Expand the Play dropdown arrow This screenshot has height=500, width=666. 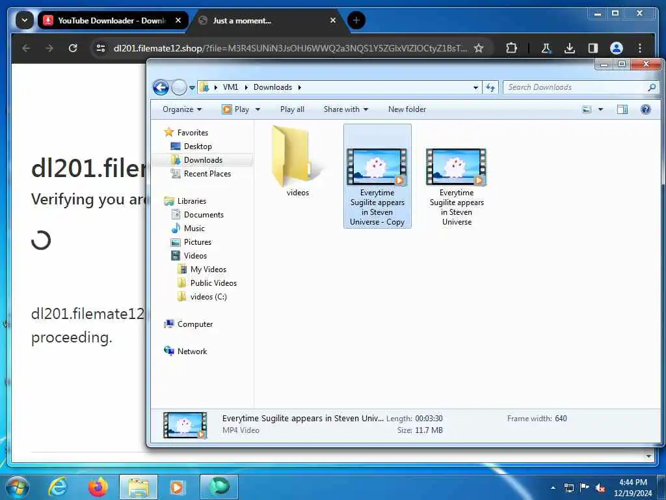click(x=257, y=109)
